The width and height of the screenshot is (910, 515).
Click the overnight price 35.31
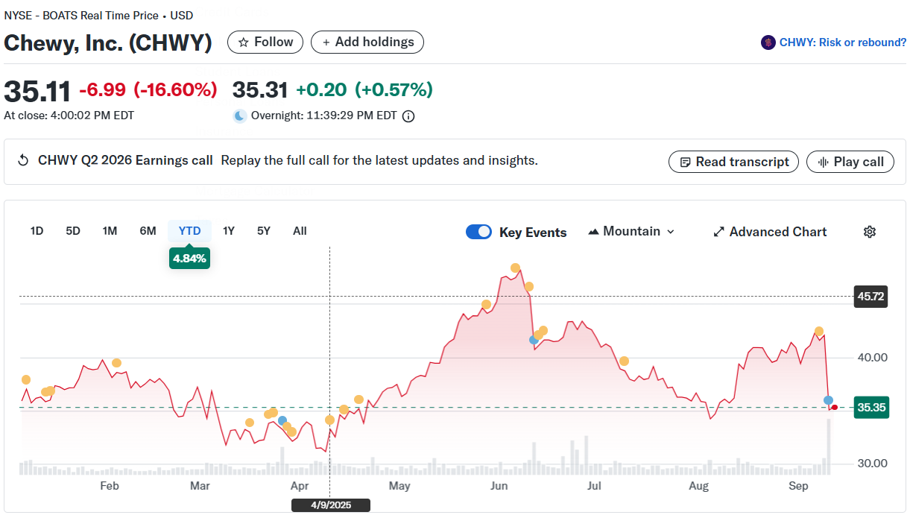[260, 90]
